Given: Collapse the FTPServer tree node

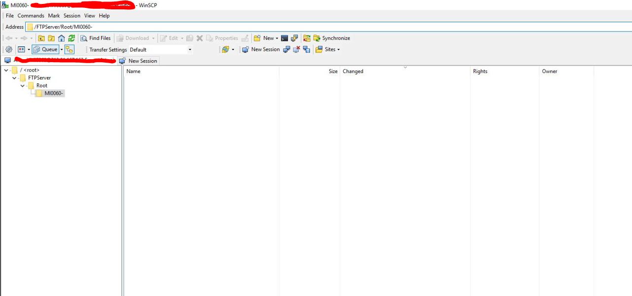Looking at the screenshot, I should [14, 78].
